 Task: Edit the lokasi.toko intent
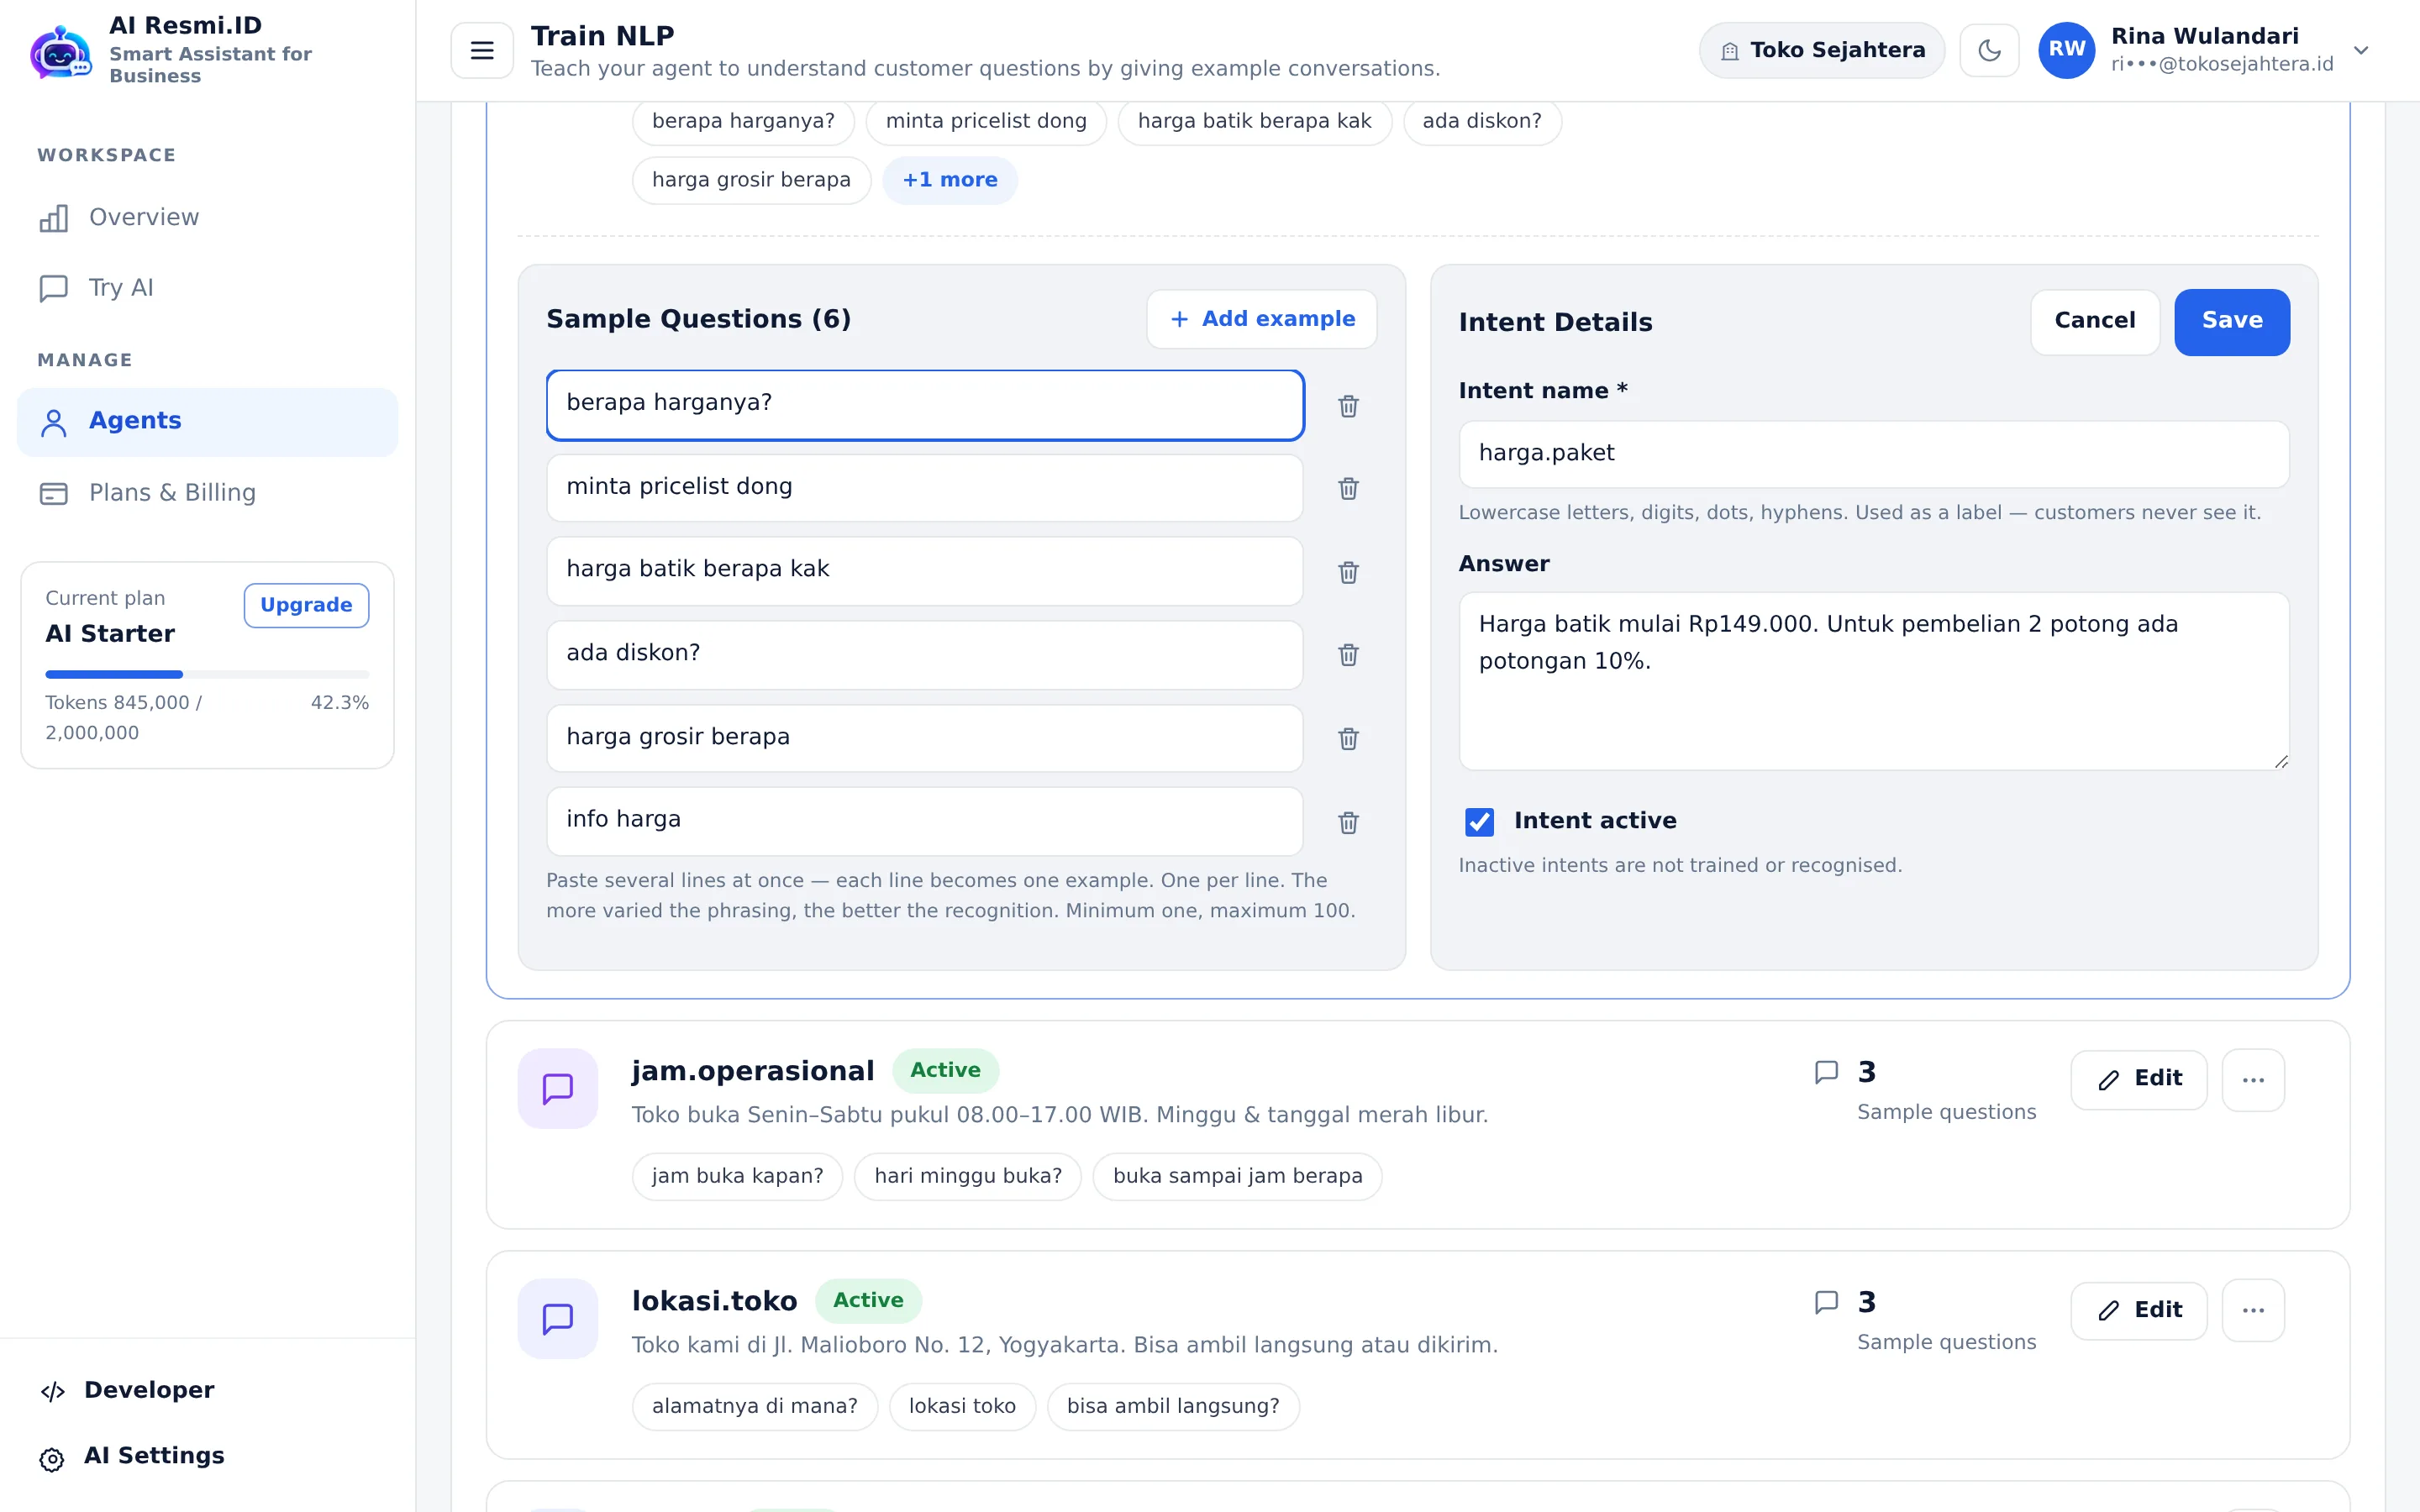point(2138,1311)
